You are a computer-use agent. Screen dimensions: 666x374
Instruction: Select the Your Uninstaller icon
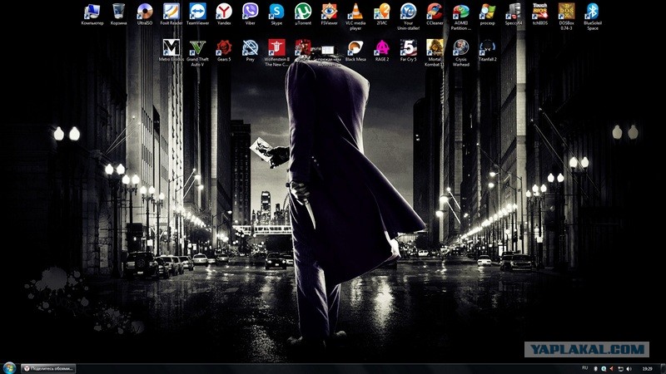[408, 17]
